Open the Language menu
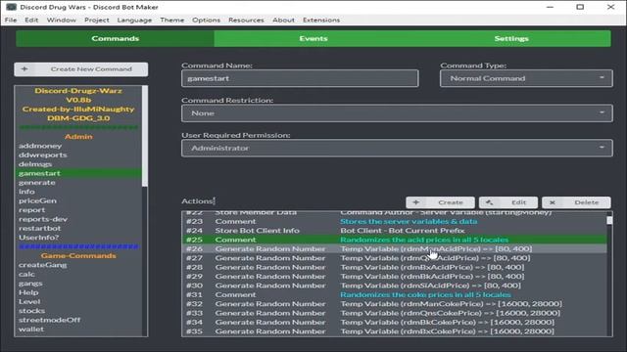The width and height of the screenshot is (627, 352). coord(134,20)
